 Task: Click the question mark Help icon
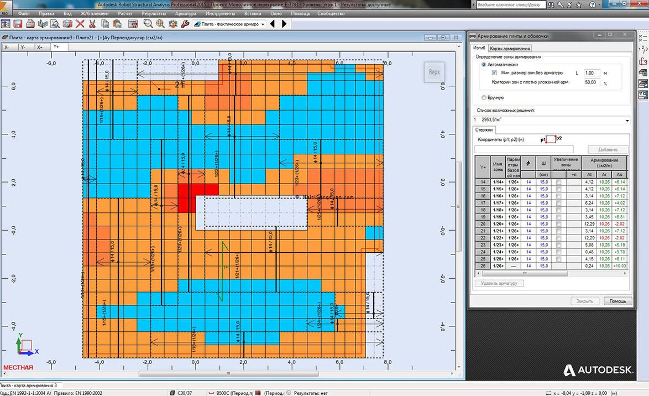pos(592,4)
